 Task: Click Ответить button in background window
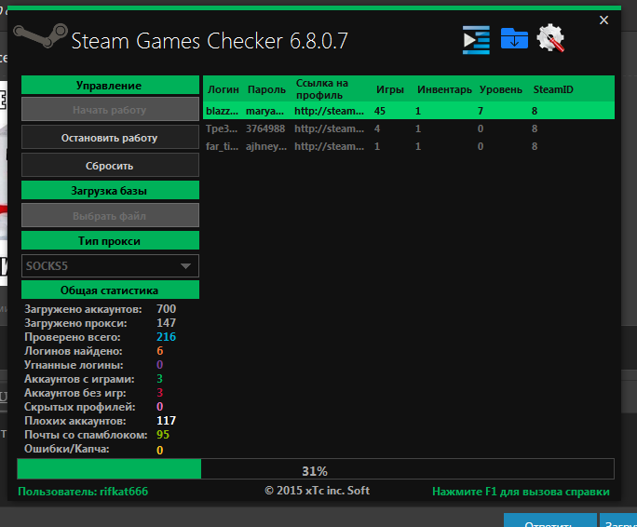pyautogui.click(x=549, y=521)
